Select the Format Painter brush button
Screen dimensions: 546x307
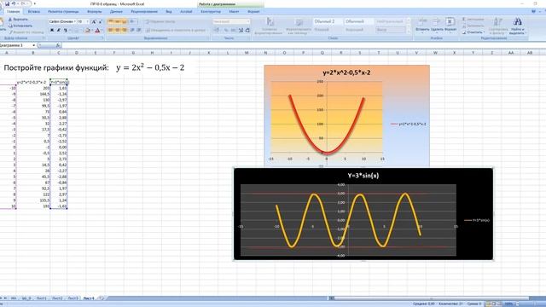pos(26,32)
